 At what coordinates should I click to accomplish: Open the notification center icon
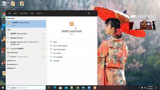156,88
